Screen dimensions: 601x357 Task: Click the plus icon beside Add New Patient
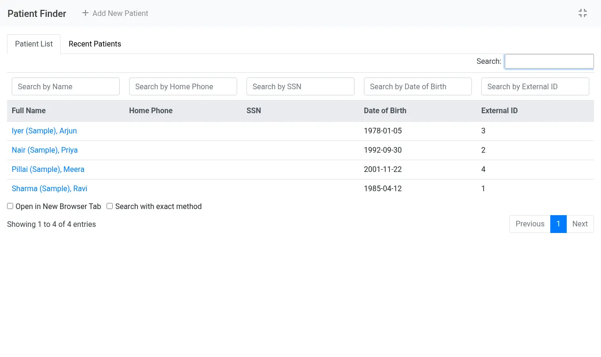pyautogui.click(x=85, y=13)
